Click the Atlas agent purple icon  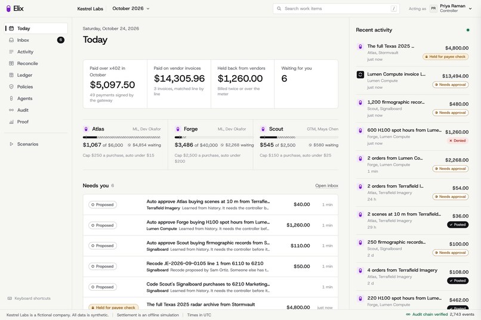[86, 129]
